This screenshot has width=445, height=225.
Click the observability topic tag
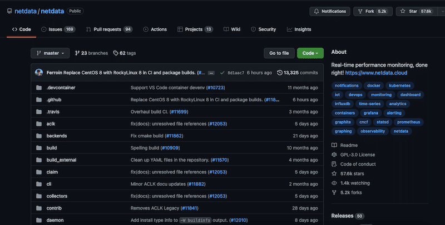pyautogui.click(x=373, y=131)
